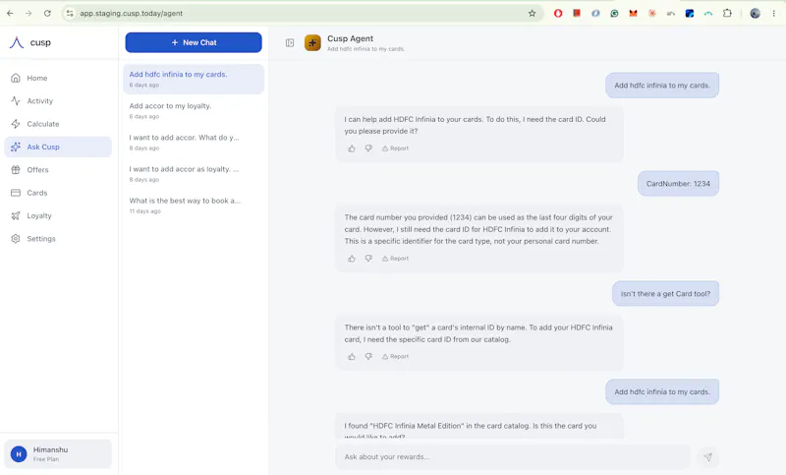This screenshot has width=786, height=475.
Task: Open the Himanshu Free Plan profile
Action: (x=58, y=454)
